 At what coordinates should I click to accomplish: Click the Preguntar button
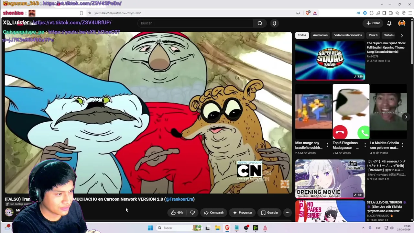click(x=242, y=213)
